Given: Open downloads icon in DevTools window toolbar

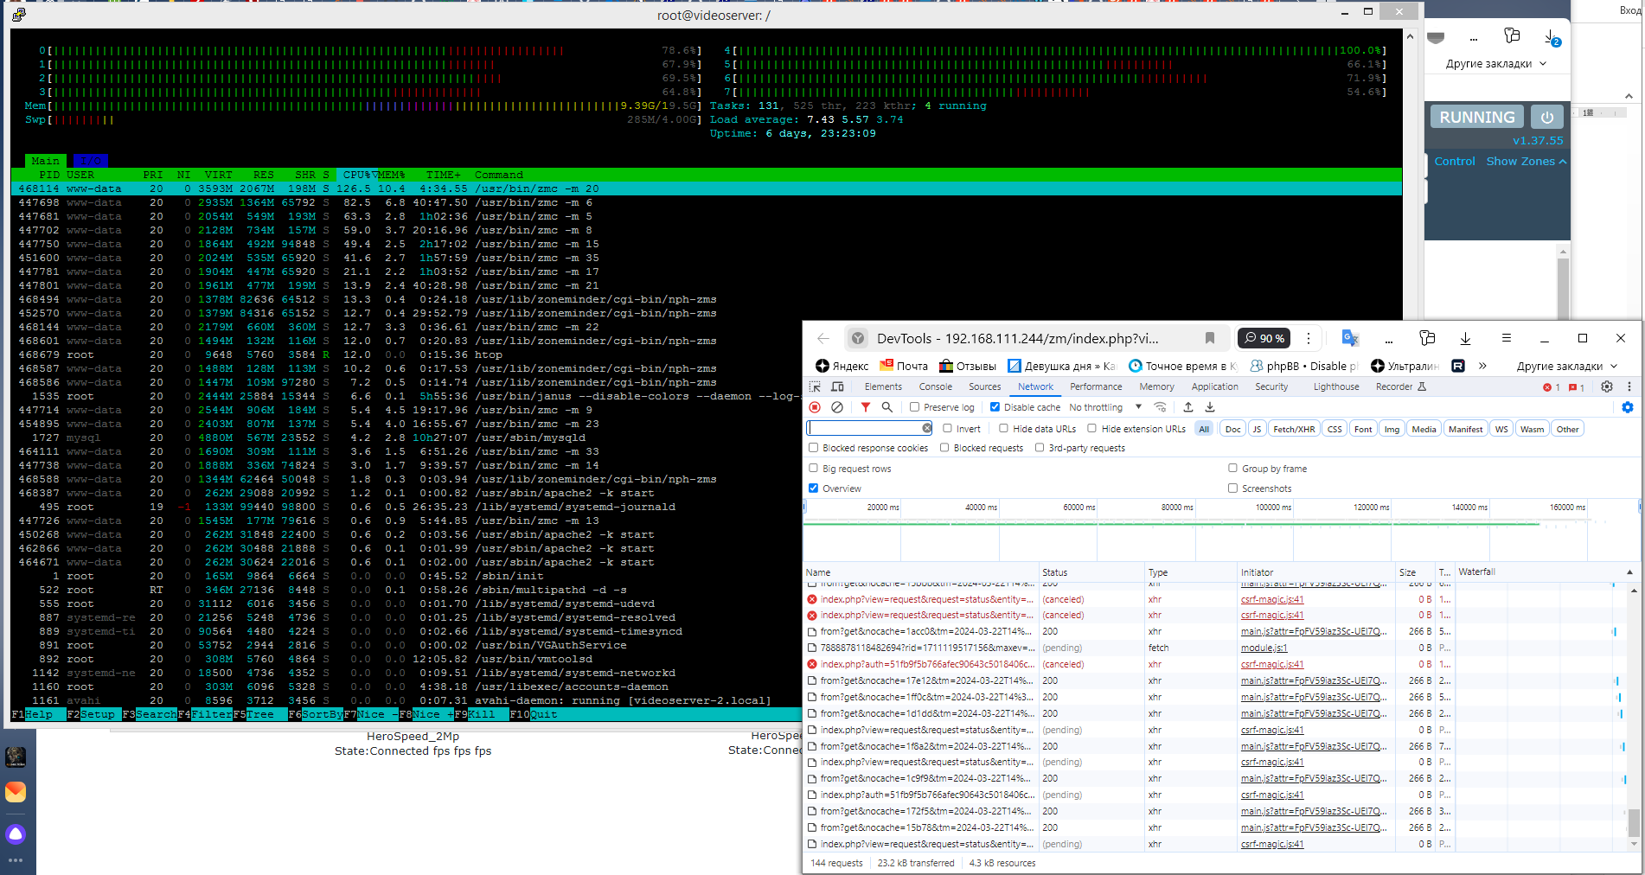Looking at the screenshot, I should pos(1465,338).
